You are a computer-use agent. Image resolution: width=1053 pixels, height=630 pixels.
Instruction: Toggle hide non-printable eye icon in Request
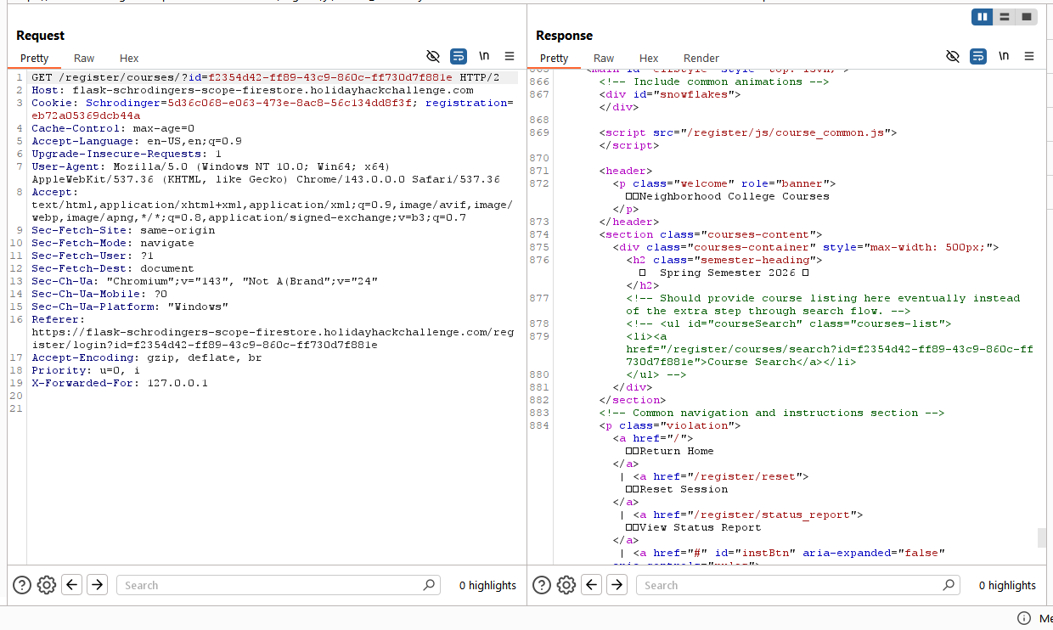[433, 56]
